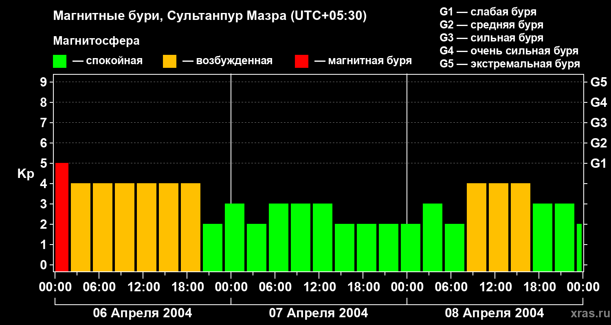Screen dimensions: 611x325
Task: Click the 12:00 time label above 08 Апреля
Action: point(495,287)
